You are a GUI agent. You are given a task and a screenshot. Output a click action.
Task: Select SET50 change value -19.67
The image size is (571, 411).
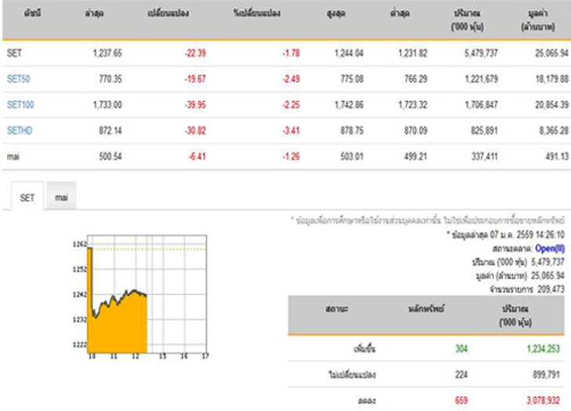click(195, 78)
